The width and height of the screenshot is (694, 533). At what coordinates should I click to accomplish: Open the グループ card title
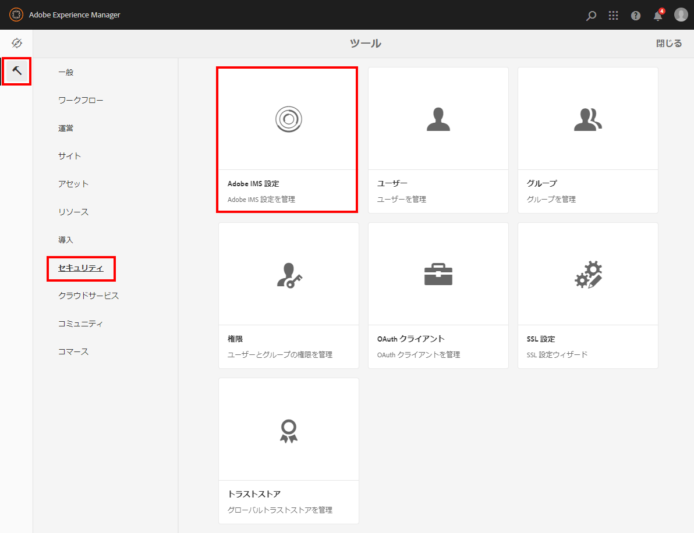(541, 183)
